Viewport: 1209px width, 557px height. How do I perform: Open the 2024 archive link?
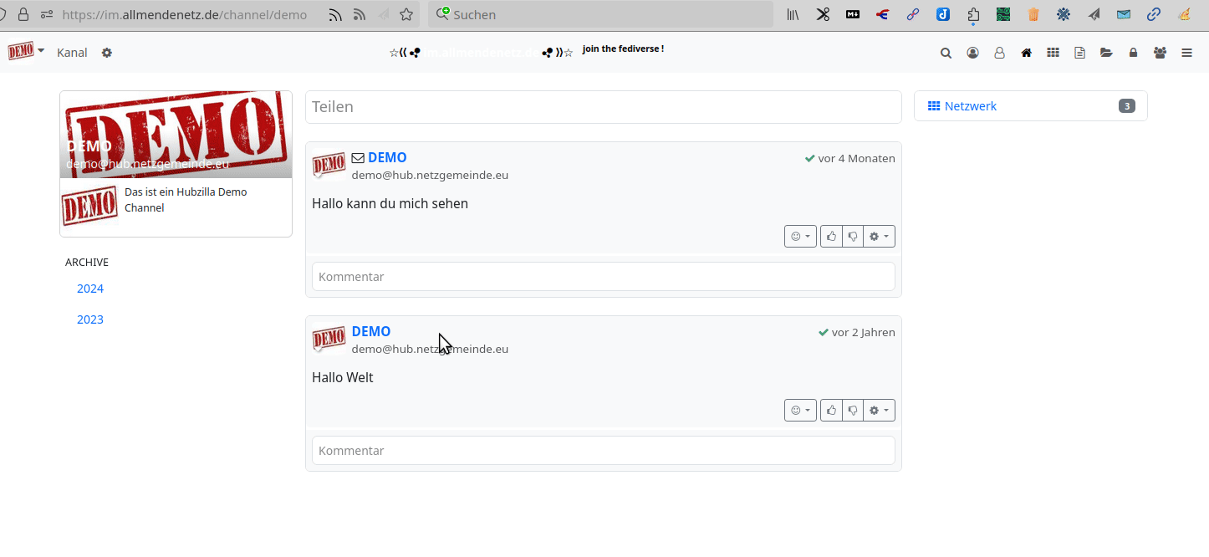[90, 289]
